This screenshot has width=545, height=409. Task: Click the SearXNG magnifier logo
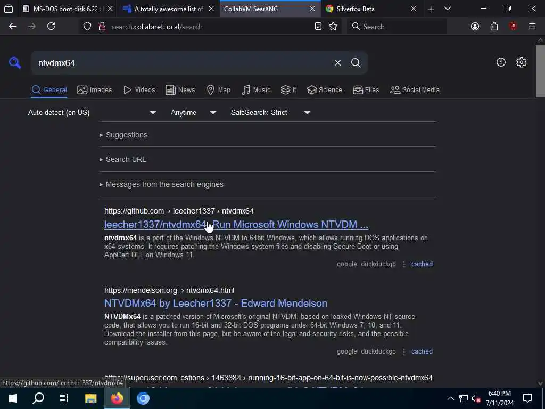point(15,63)
